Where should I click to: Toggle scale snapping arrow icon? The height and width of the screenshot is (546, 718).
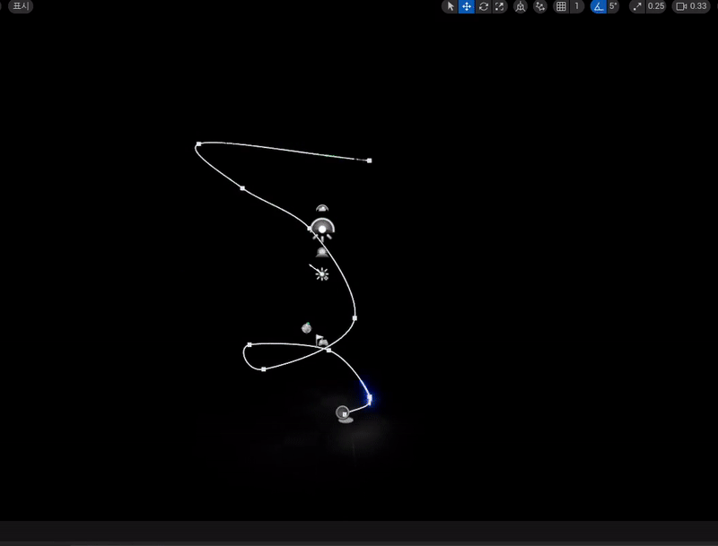(637, 6)
